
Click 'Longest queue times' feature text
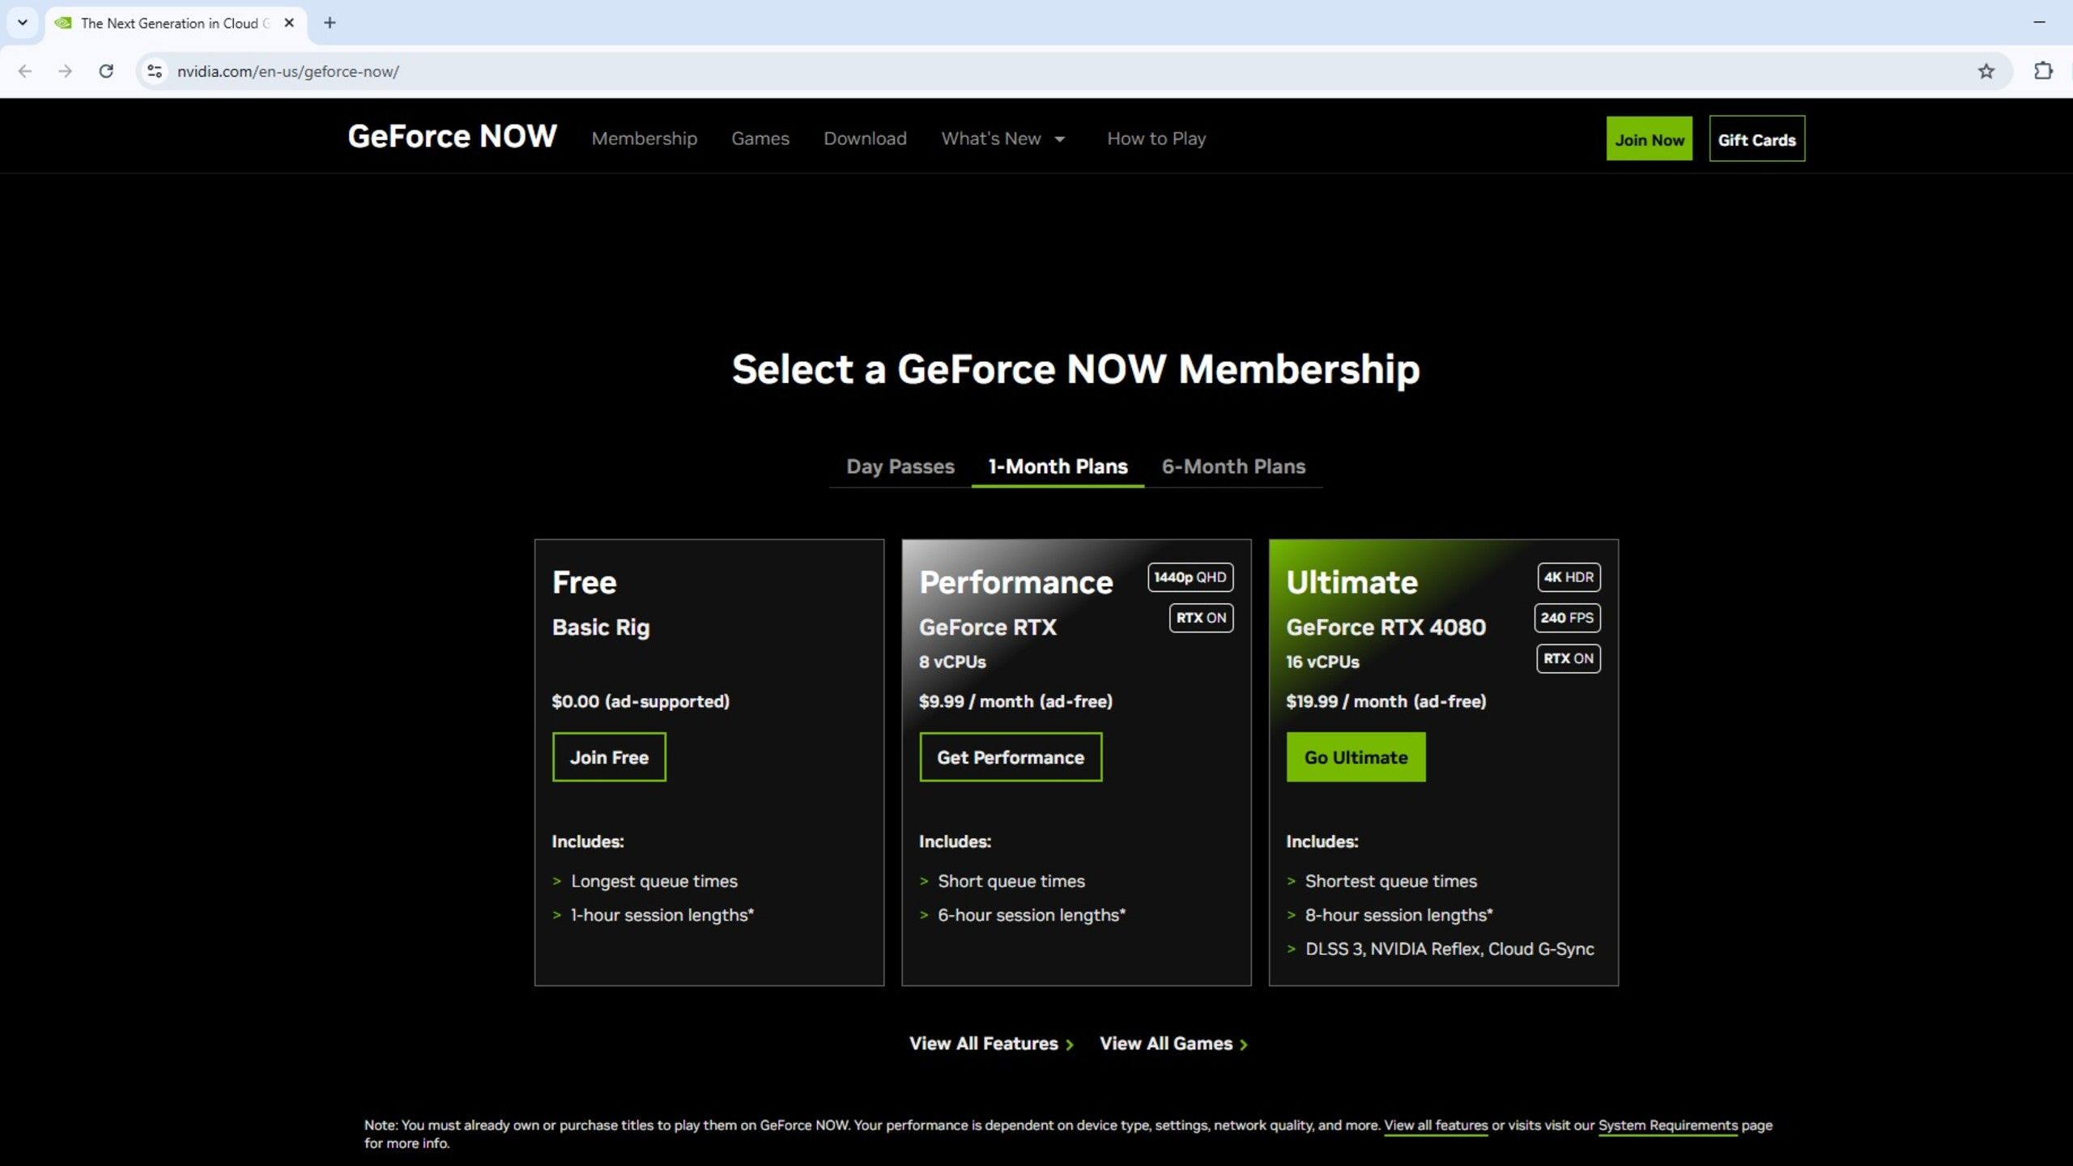654,881
